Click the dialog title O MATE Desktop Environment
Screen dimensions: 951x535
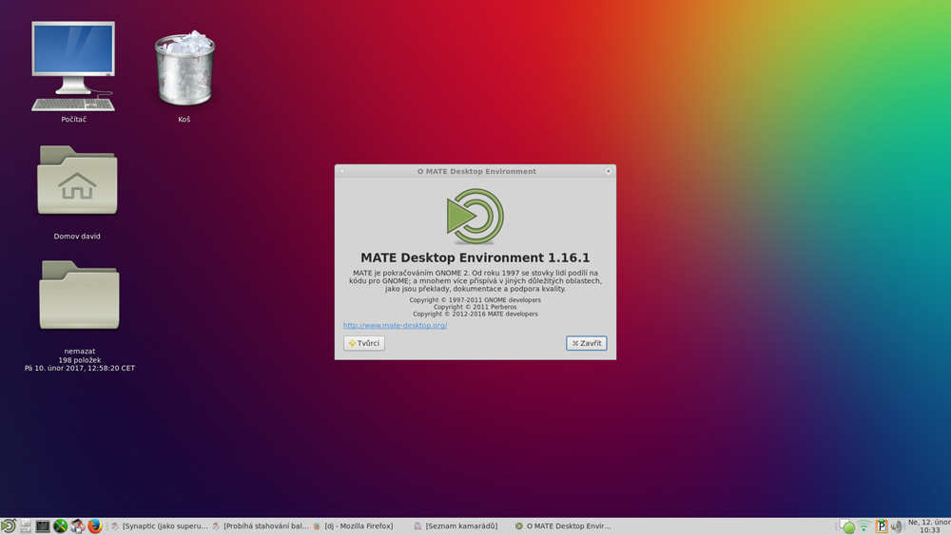coord(476,171)
